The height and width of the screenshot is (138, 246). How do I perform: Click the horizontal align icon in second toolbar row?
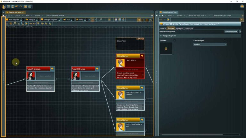(30, 24)
